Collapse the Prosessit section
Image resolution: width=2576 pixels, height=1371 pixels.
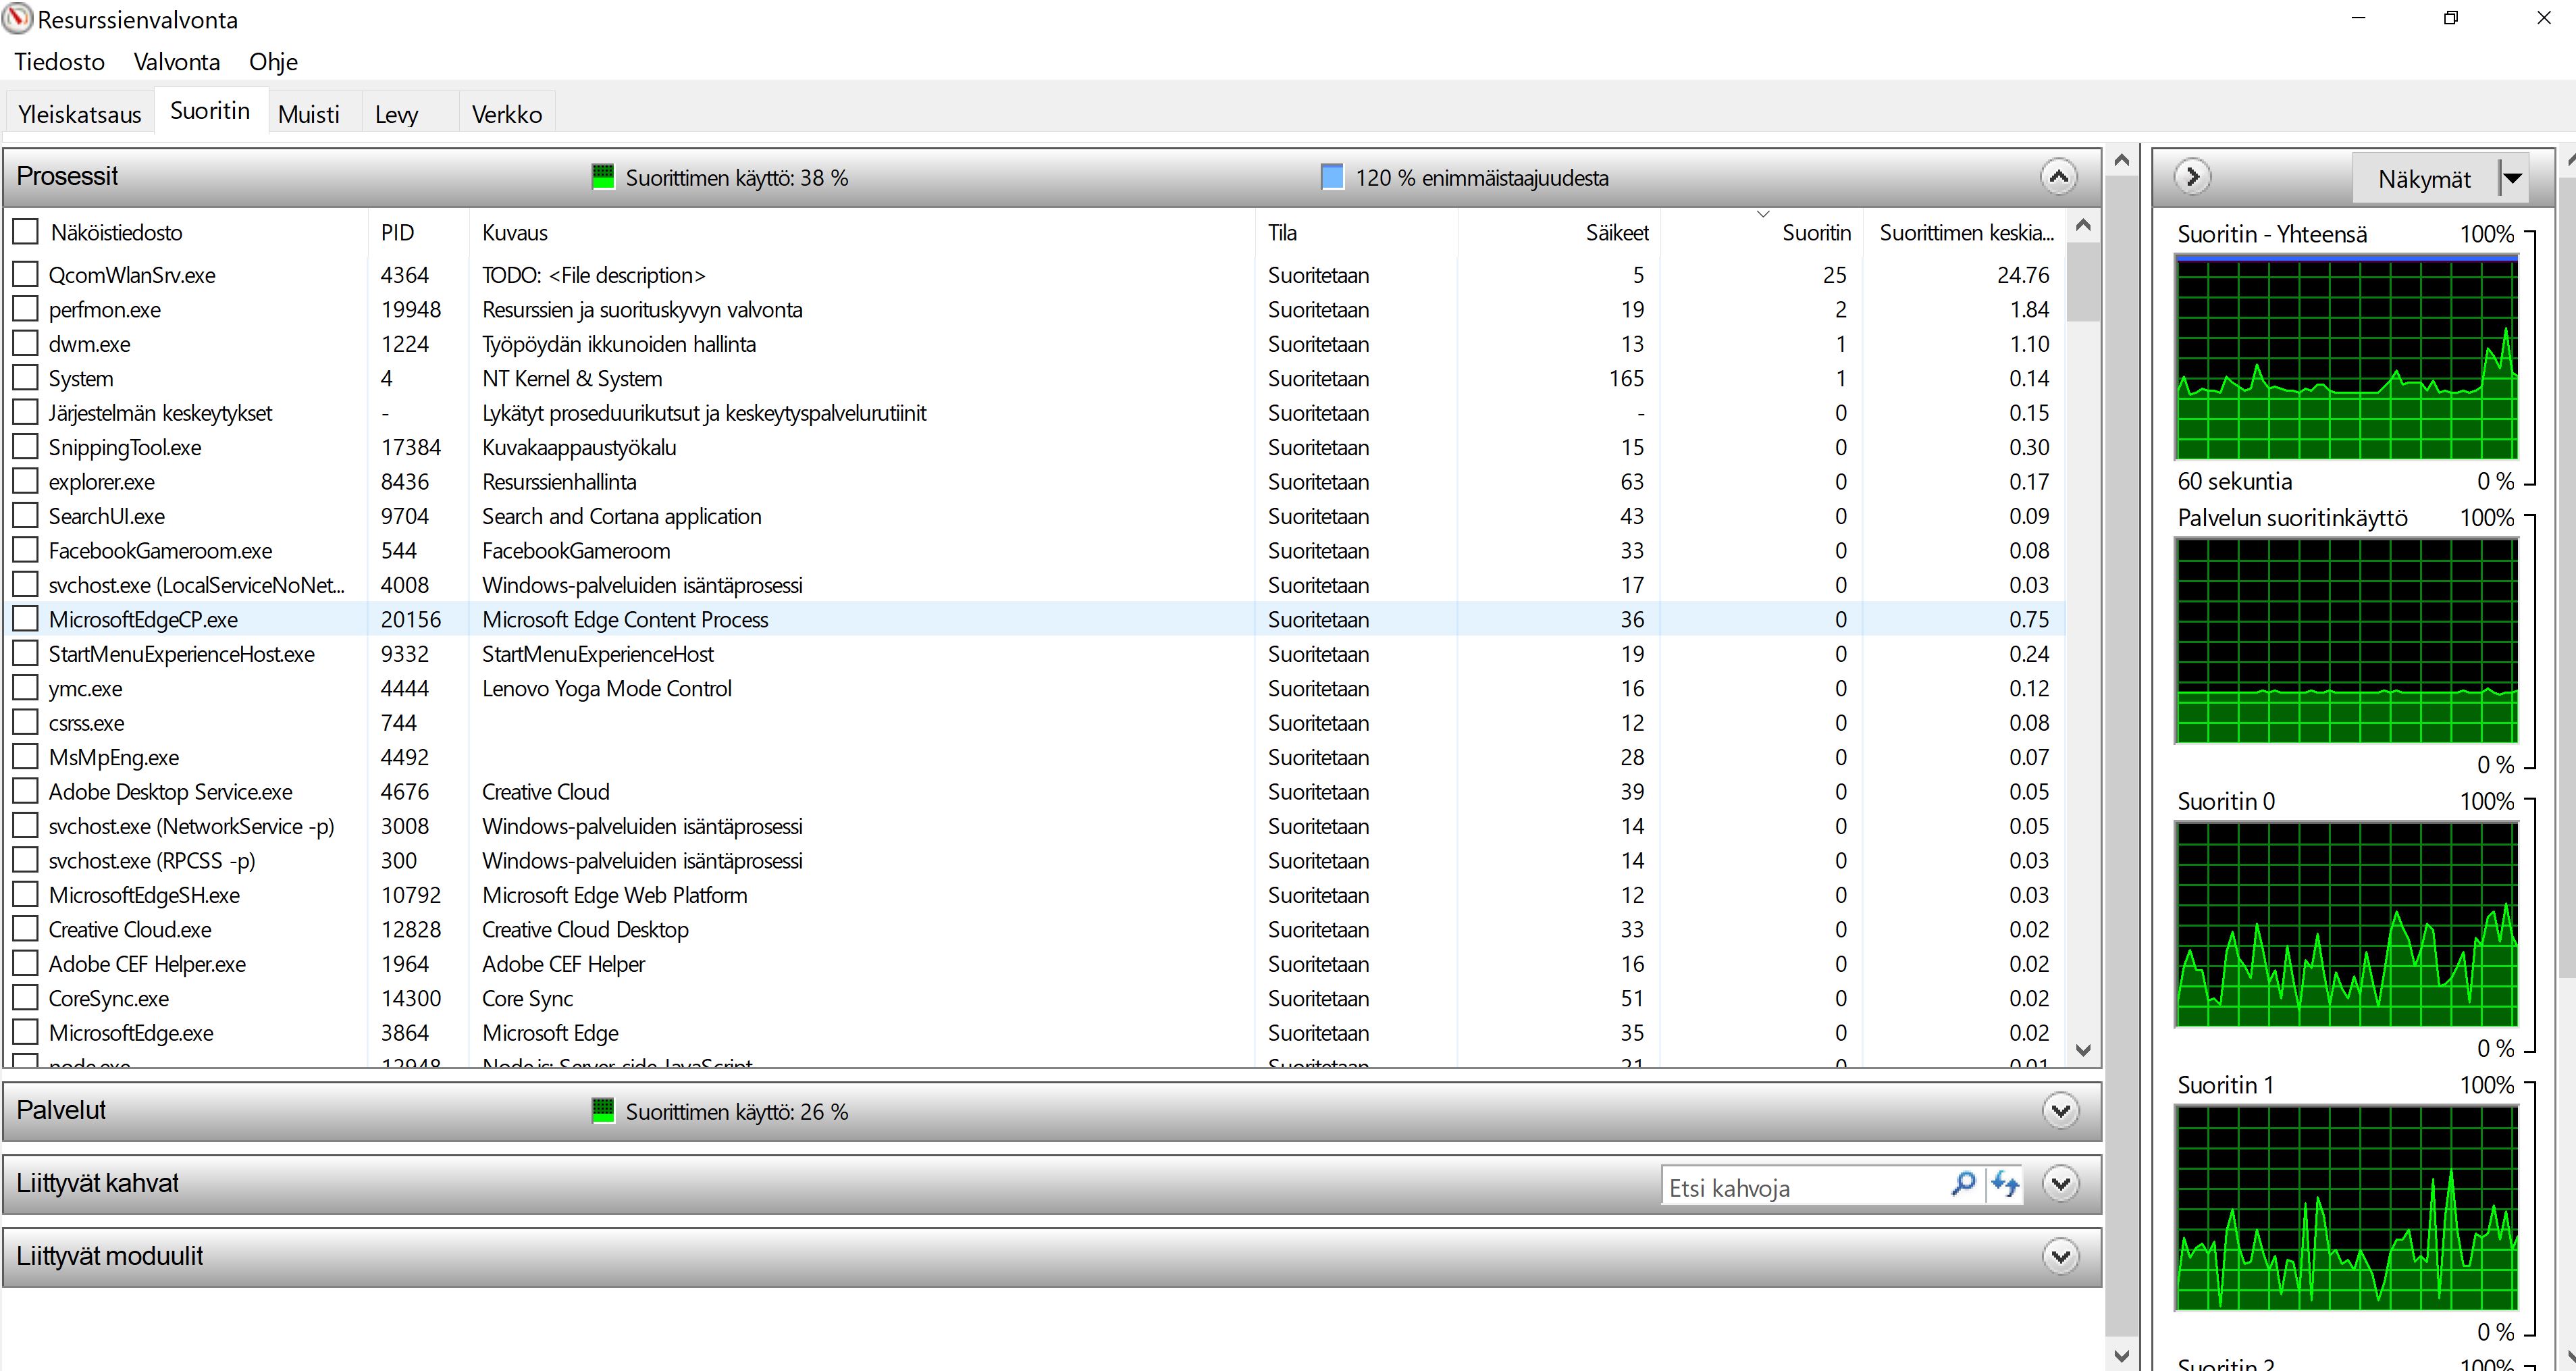2058,177
